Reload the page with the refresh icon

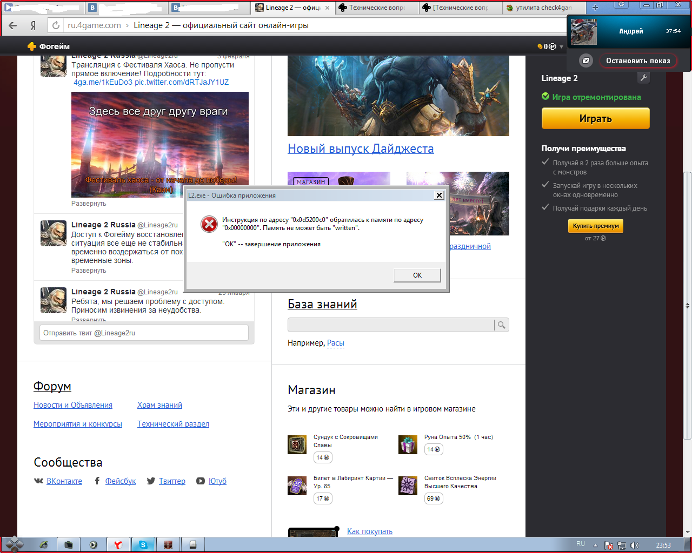pyautogui.click(x=56, y=25)
